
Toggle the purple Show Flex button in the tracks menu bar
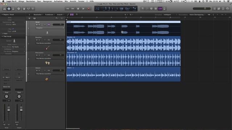coord(72,14)
